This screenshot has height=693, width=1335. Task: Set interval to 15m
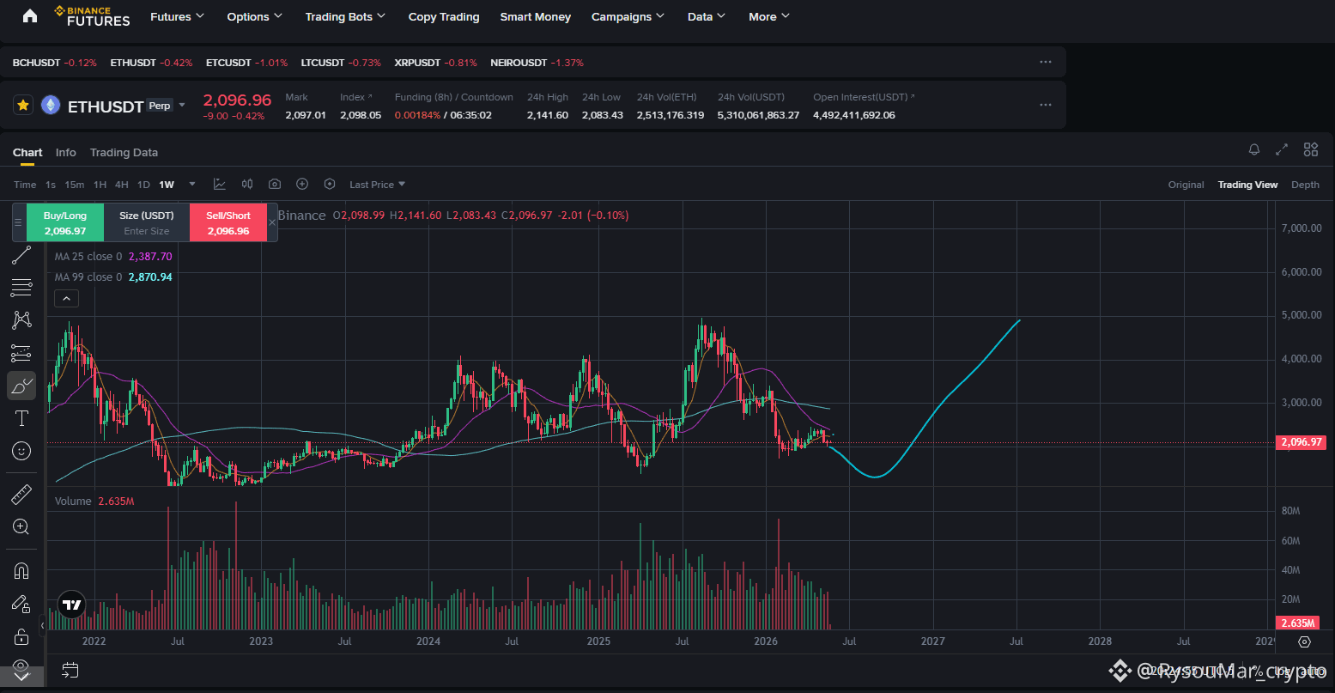coord(75,185)
